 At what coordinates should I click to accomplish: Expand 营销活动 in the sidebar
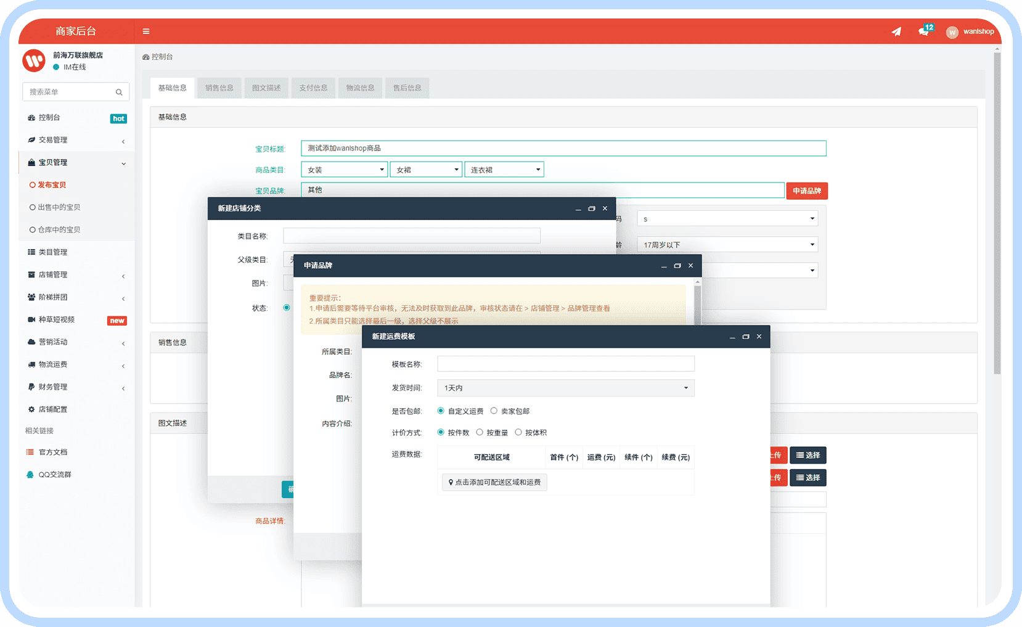(76, 342)
